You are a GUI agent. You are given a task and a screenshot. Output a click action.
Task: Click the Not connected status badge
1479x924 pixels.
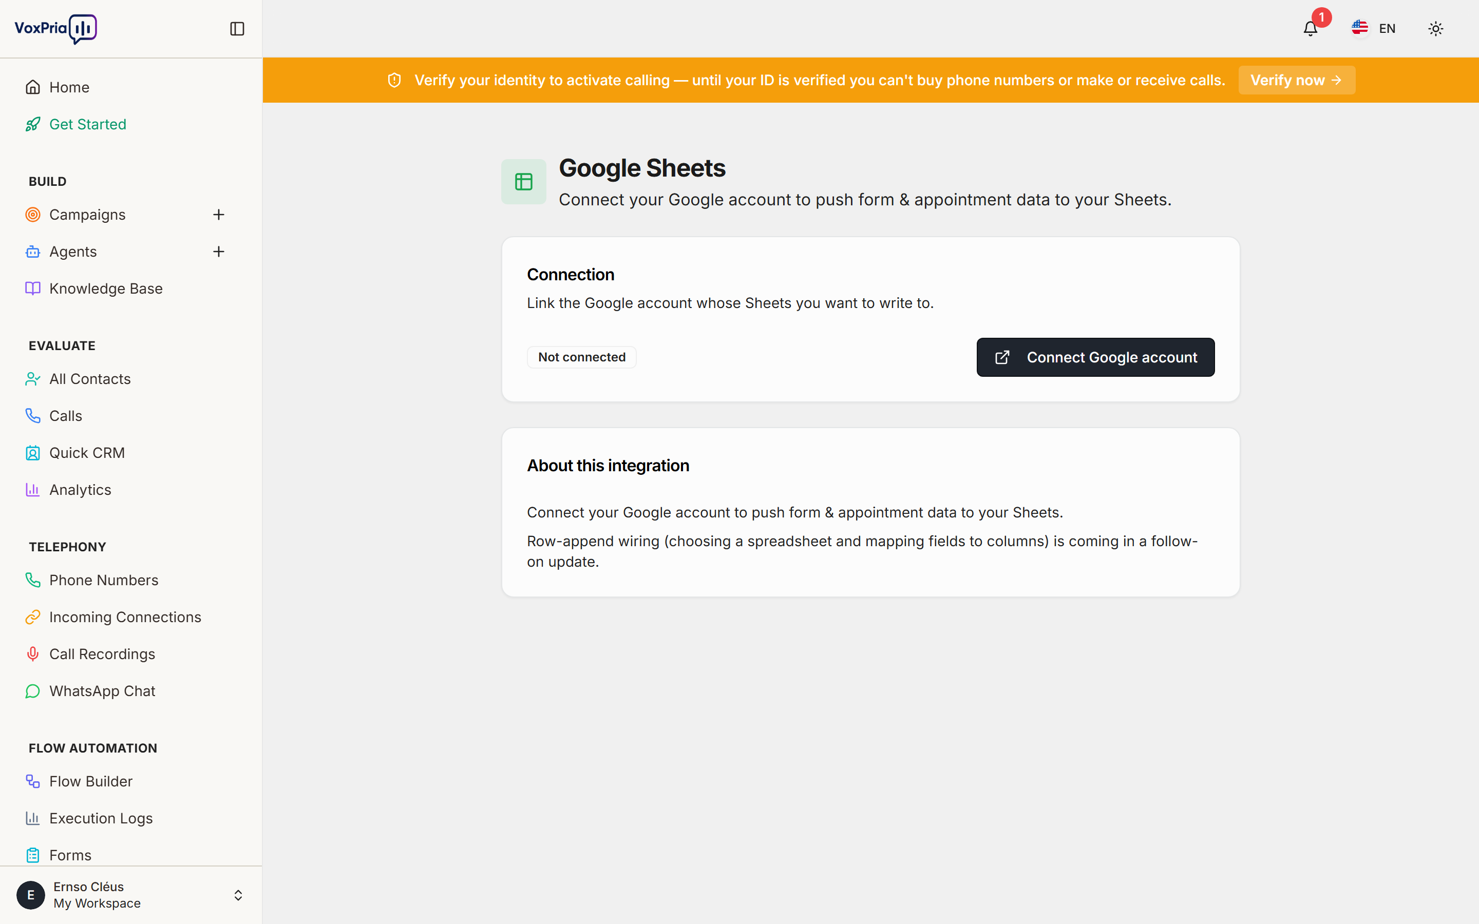[581, 357]
